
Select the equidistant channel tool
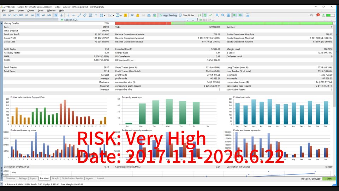coord(85,15)
